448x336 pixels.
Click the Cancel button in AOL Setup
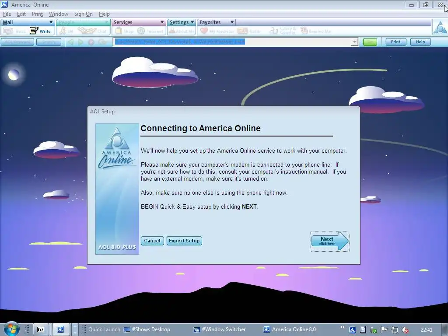152,241
